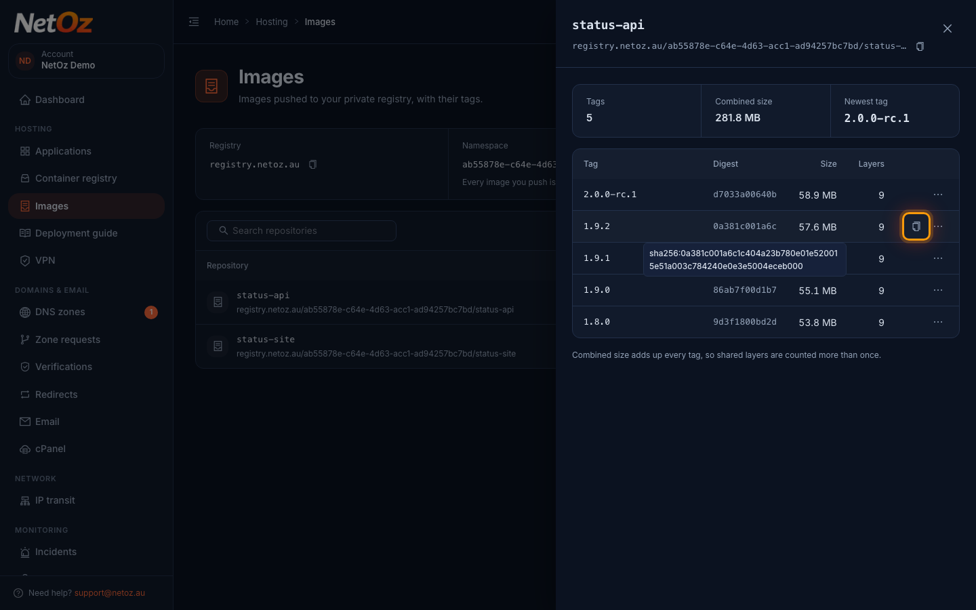Open DNS zones page

(86, 312)
